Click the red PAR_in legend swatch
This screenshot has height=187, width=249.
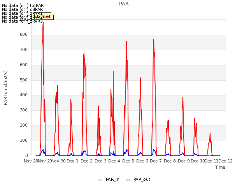pyautogui.click(x=100, y=180)
